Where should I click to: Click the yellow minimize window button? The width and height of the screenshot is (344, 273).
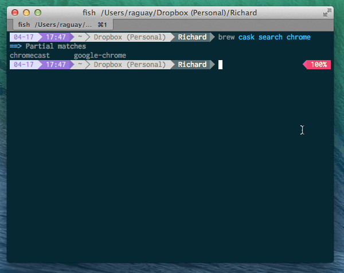click(26, 13)
